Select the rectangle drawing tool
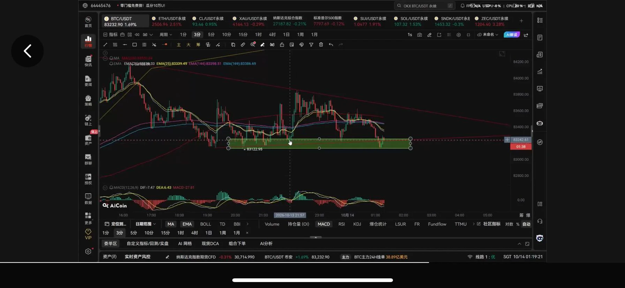This screenshot has height=288, width=625. [x=134, y=45]
